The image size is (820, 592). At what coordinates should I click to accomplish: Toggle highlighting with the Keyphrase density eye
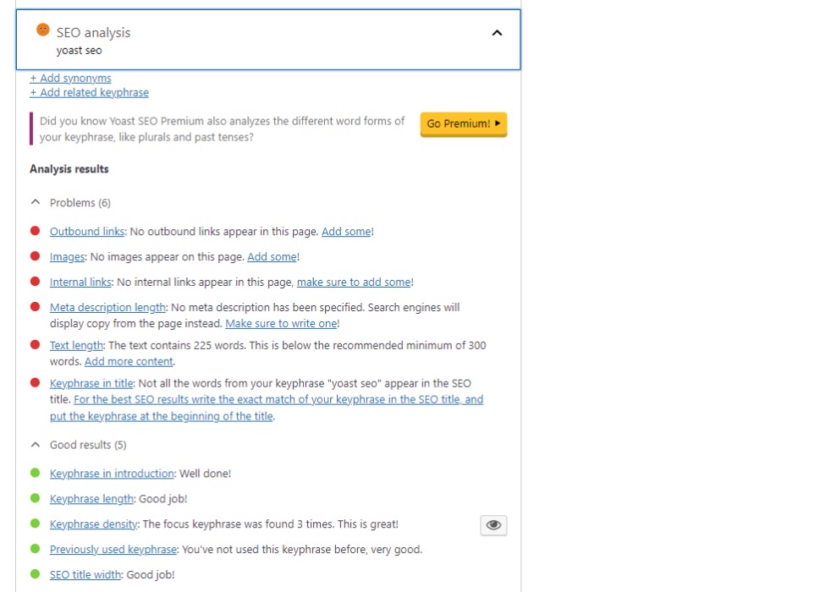[493, 524]
